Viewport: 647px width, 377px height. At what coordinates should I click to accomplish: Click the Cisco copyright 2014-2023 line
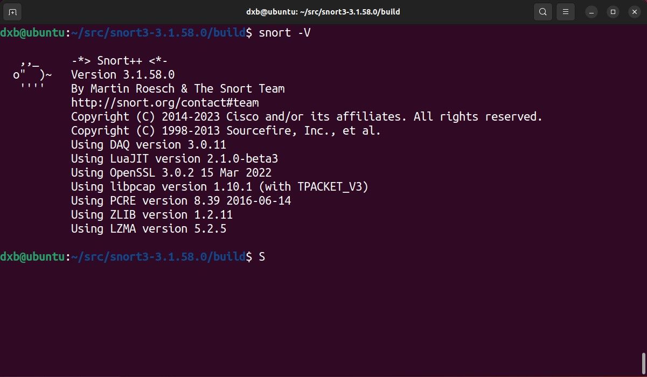pos(307,116)
